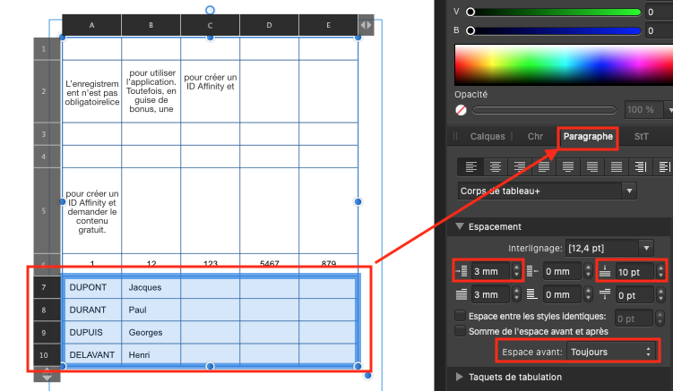Click the right indent 3 mm field
Screen dimensions: 673x391
pyautogui.click(x=490, y=295)
